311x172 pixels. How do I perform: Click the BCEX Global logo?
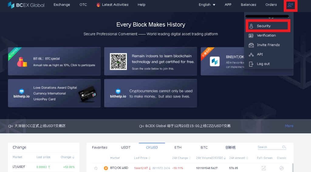(26, 5)
